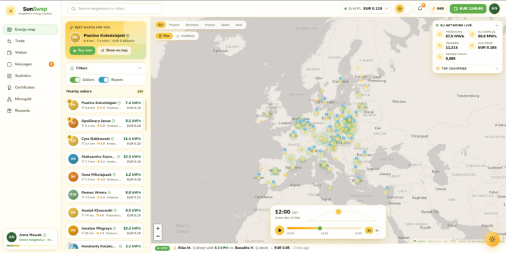Click the AK avatar of Anatol Klosowski

coord(73,213)
